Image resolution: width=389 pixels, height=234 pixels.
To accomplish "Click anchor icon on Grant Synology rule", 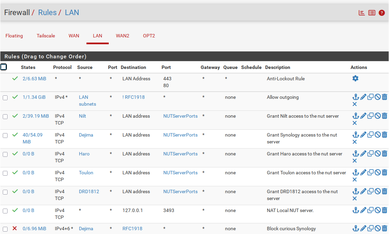I will coord(356,135).
